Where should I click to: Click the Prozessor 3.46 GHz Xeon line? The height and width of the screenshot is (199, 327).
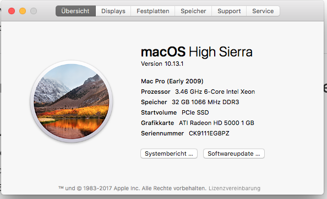(198, 92)
